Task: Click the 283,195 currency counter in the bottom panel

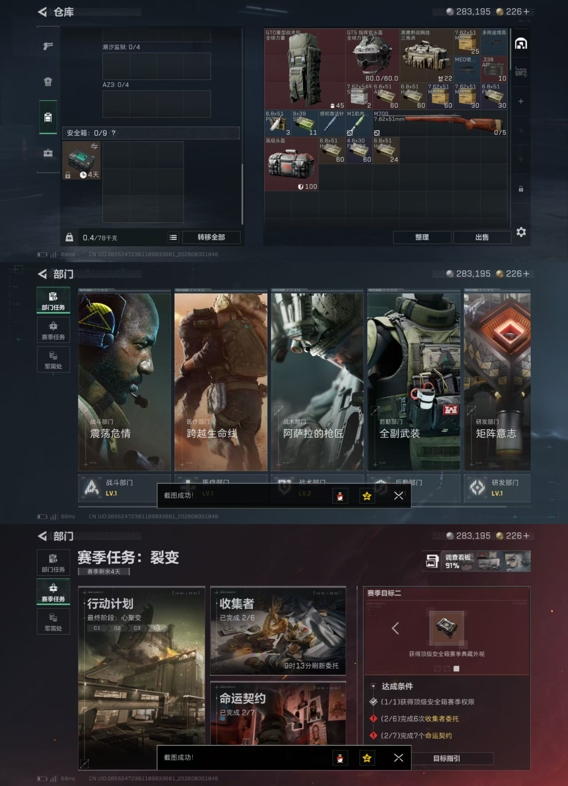Action: point(469,536)
